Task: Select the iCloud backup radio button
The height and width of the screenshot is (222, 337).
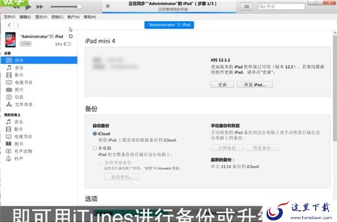Action: click(x=94, y=133)
